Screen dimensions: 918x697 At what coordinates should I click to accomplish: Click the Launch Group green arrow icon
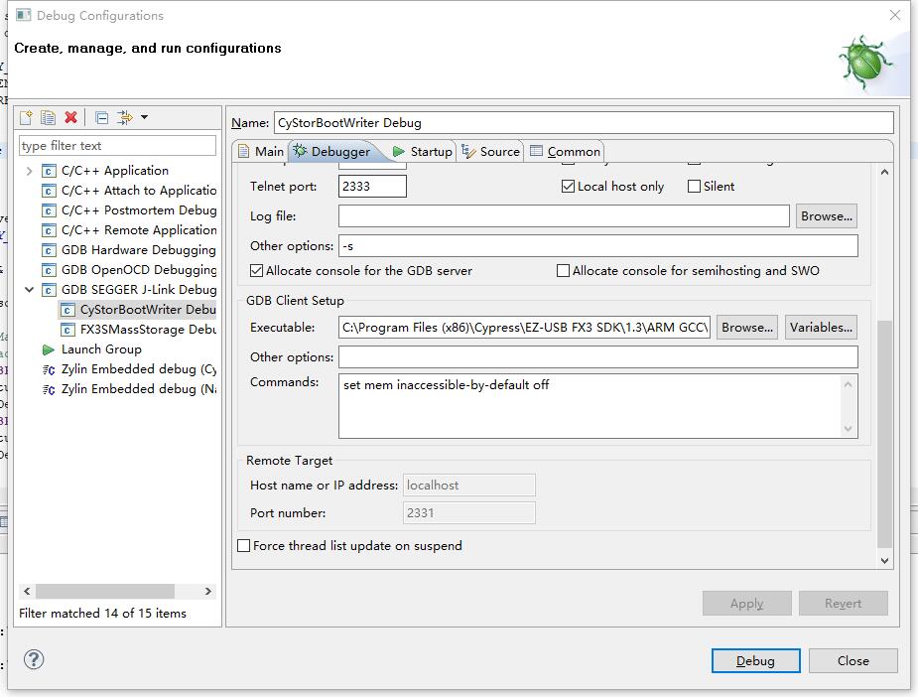pyautogui.click(x=49, y=349)
